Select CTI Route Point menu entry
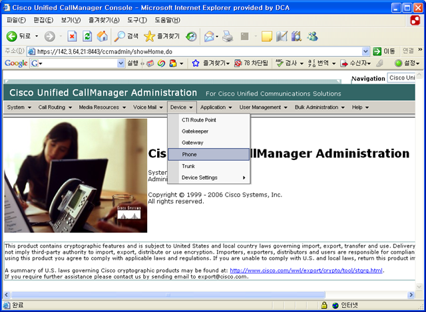Screen dimensions: 426x312 [208, 120]
